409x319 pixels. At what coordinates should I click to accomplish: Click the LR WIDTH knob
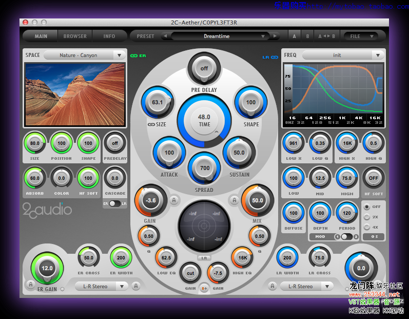coord(287,258)
